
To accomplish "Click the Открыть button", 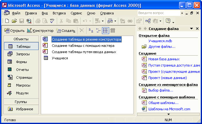I will click(14, 31).
